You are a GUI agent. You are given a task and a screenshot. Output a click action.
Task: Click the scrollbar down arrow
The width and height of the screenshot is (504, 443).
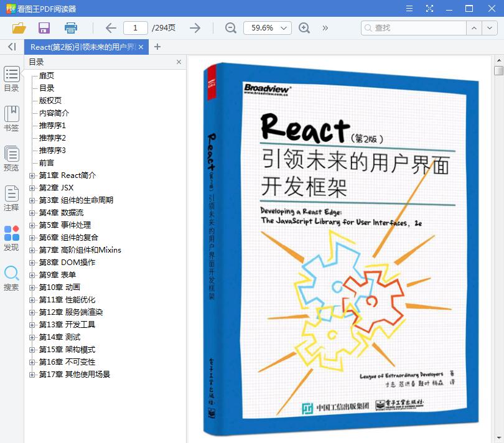[498, 437]
